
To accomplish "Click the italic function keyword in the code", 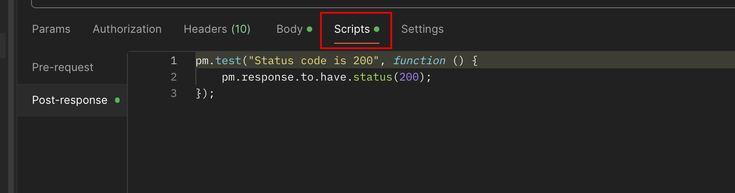I will click(x=419, y=61).
